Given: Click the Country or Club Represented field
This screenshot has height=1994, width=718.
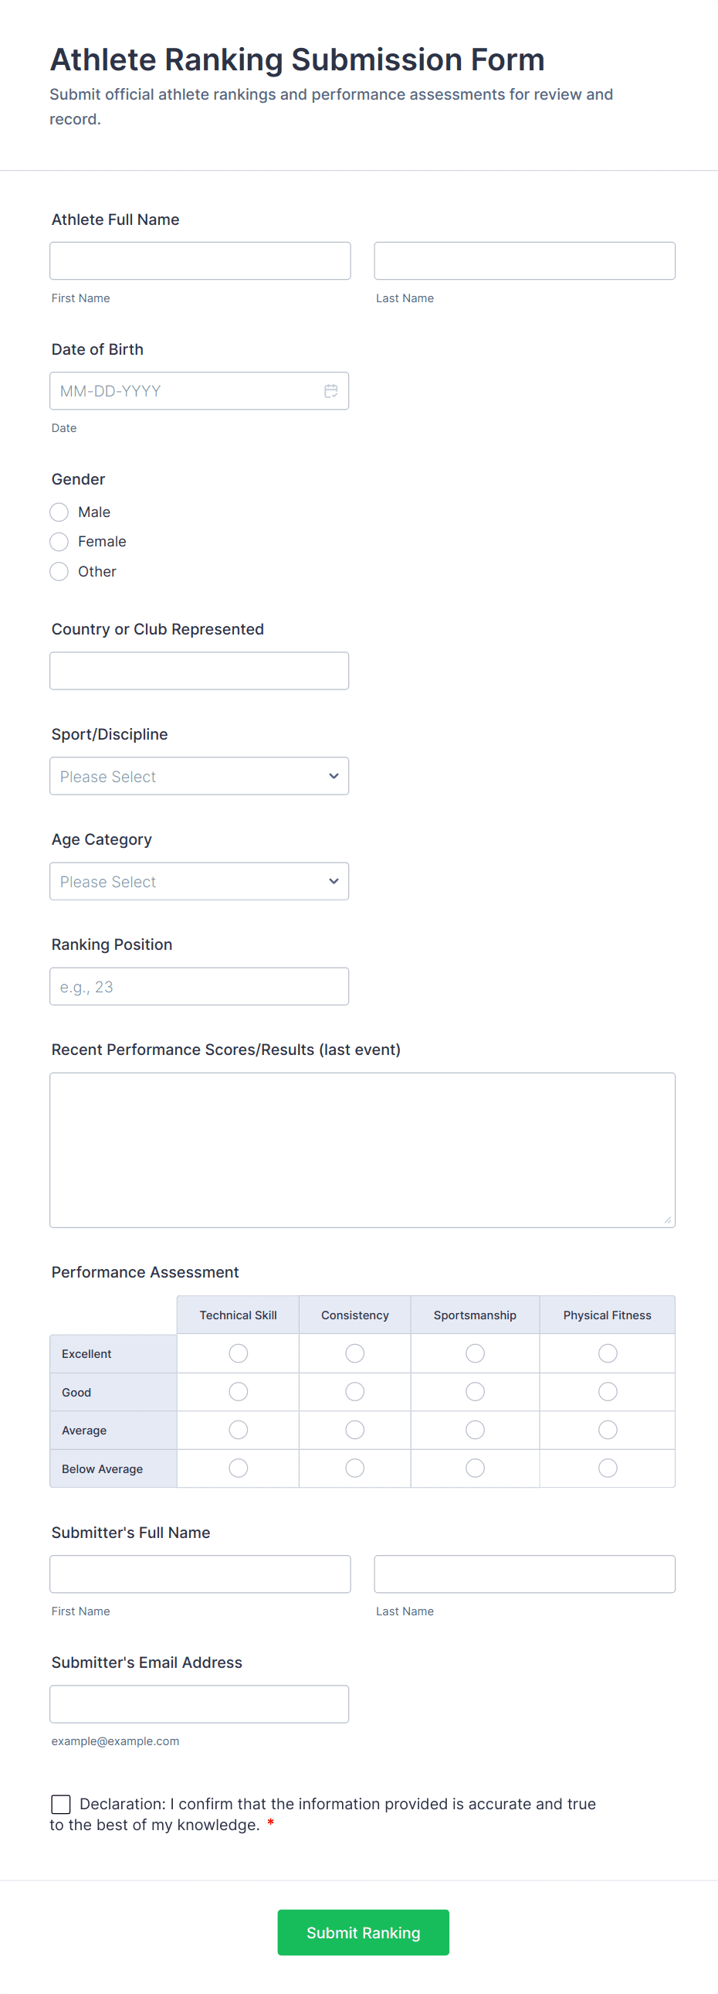Looking at the screenshot, I should point(199,671).
